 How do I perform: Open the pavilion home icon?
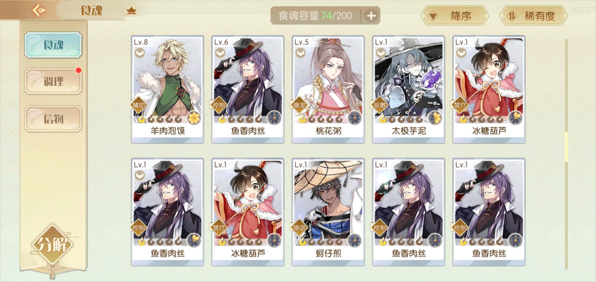tap(131, 11)
